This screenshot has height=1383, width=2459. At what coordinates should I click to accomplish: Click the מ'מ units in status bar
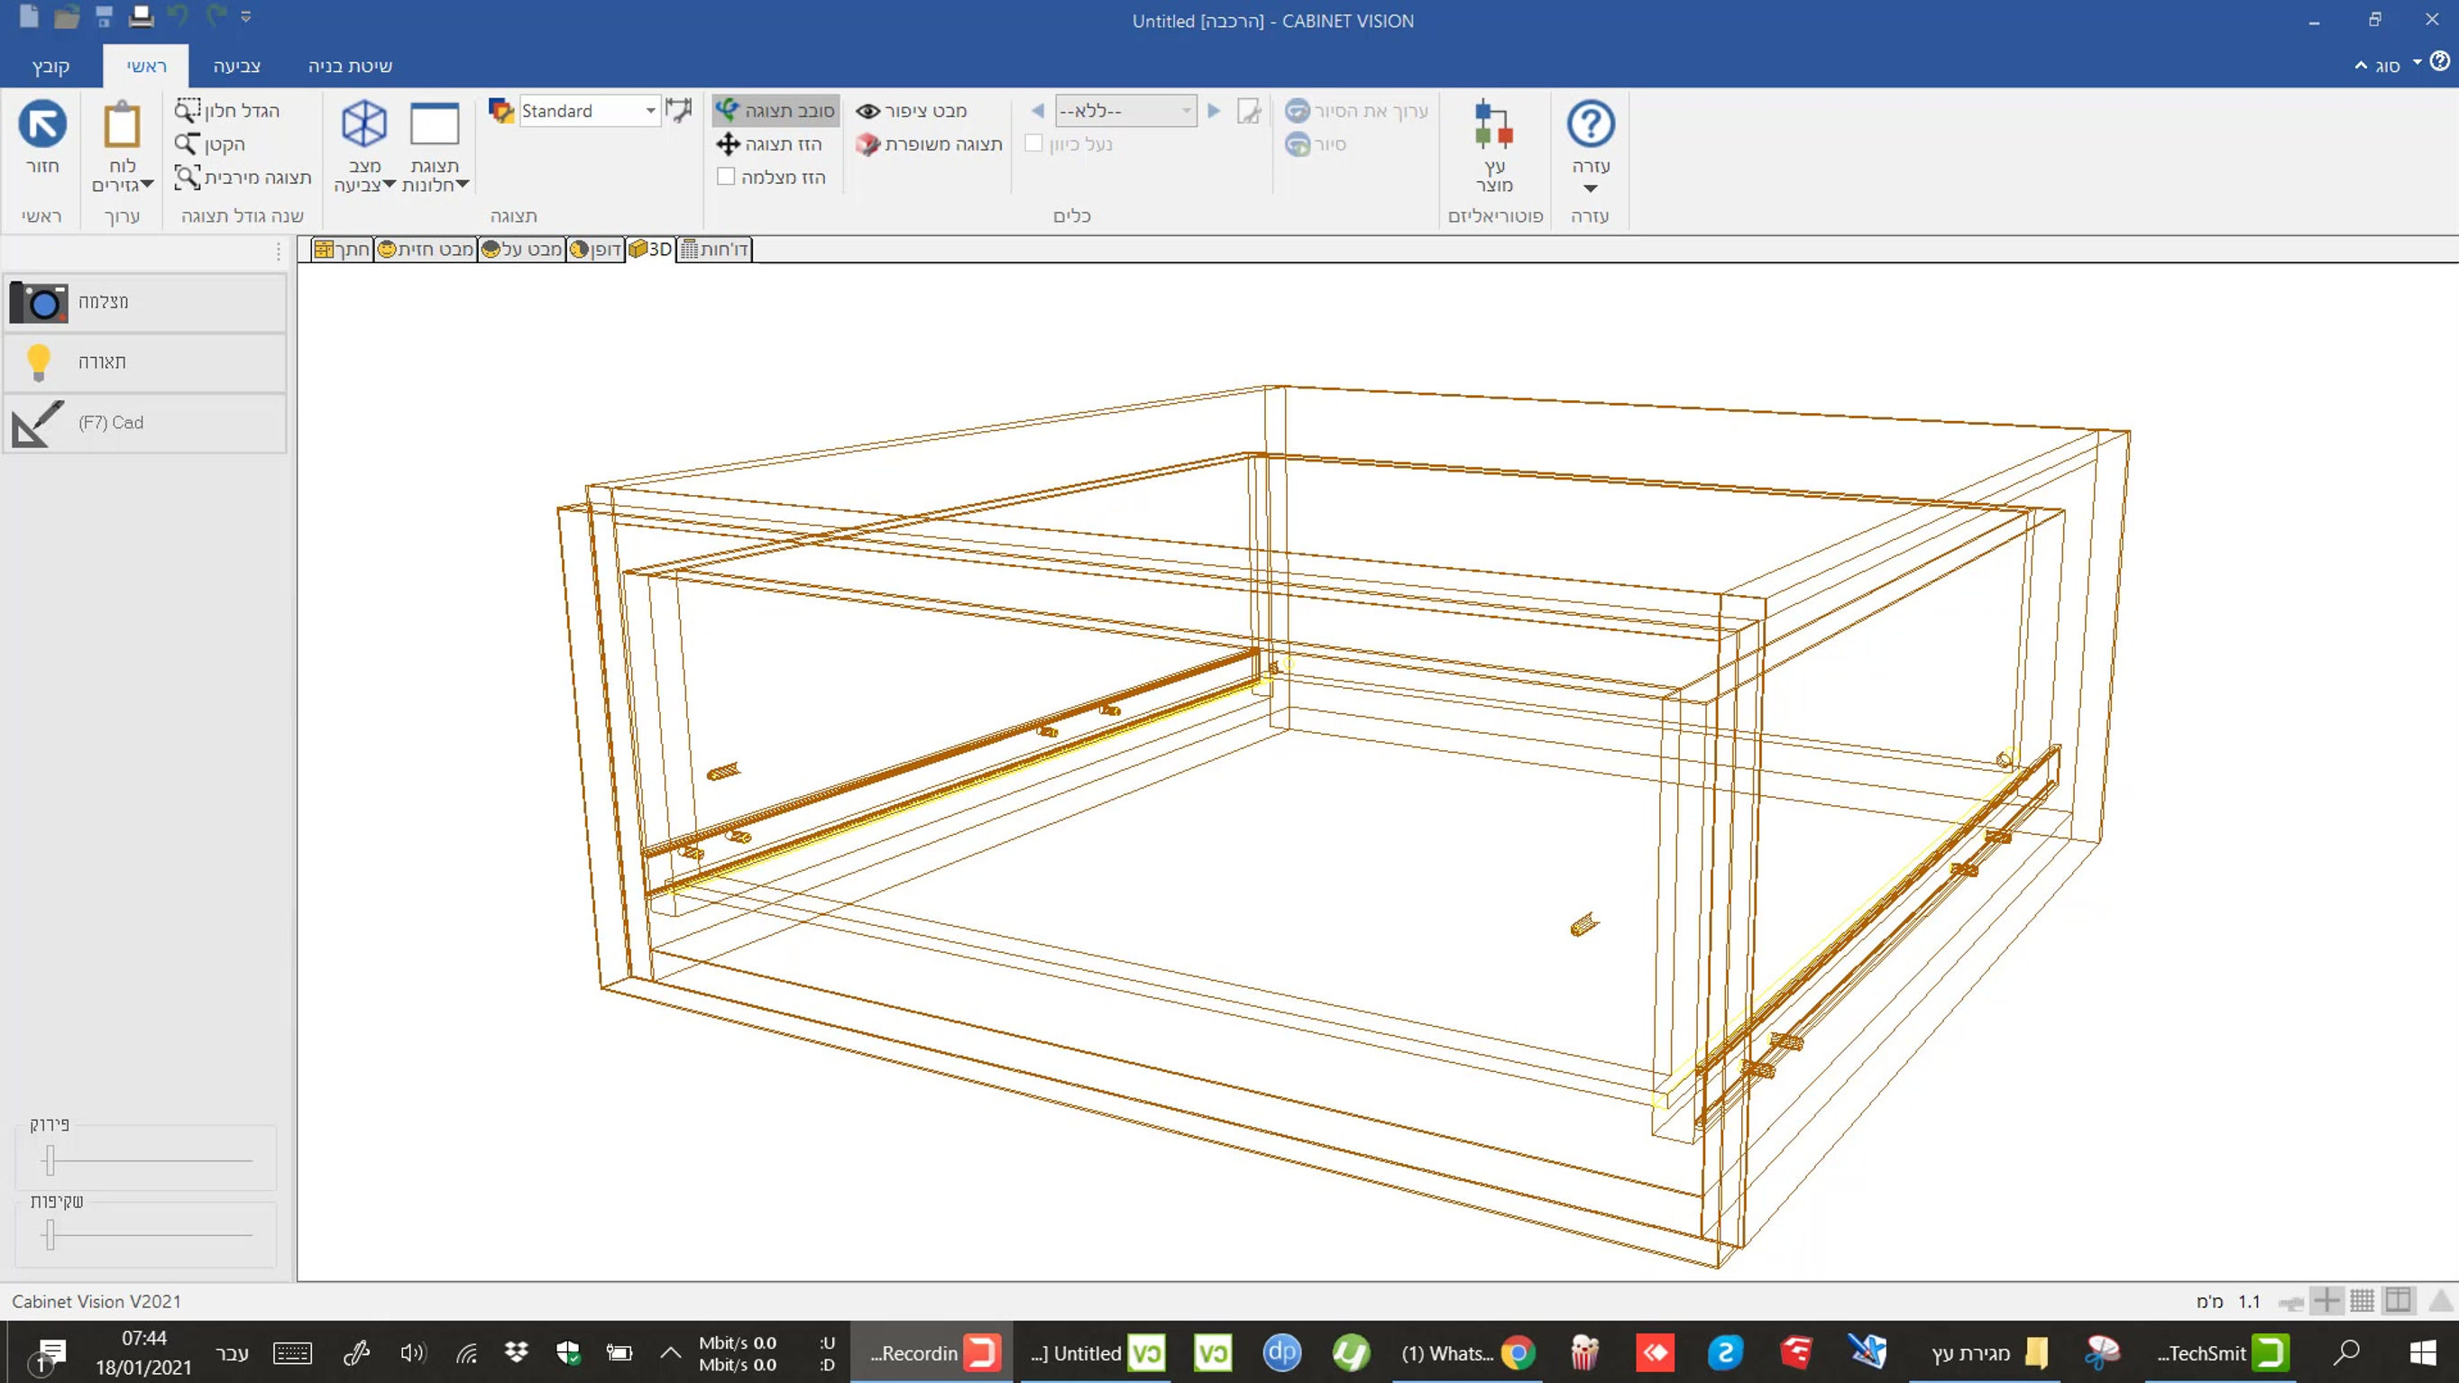[2210, 1301]
